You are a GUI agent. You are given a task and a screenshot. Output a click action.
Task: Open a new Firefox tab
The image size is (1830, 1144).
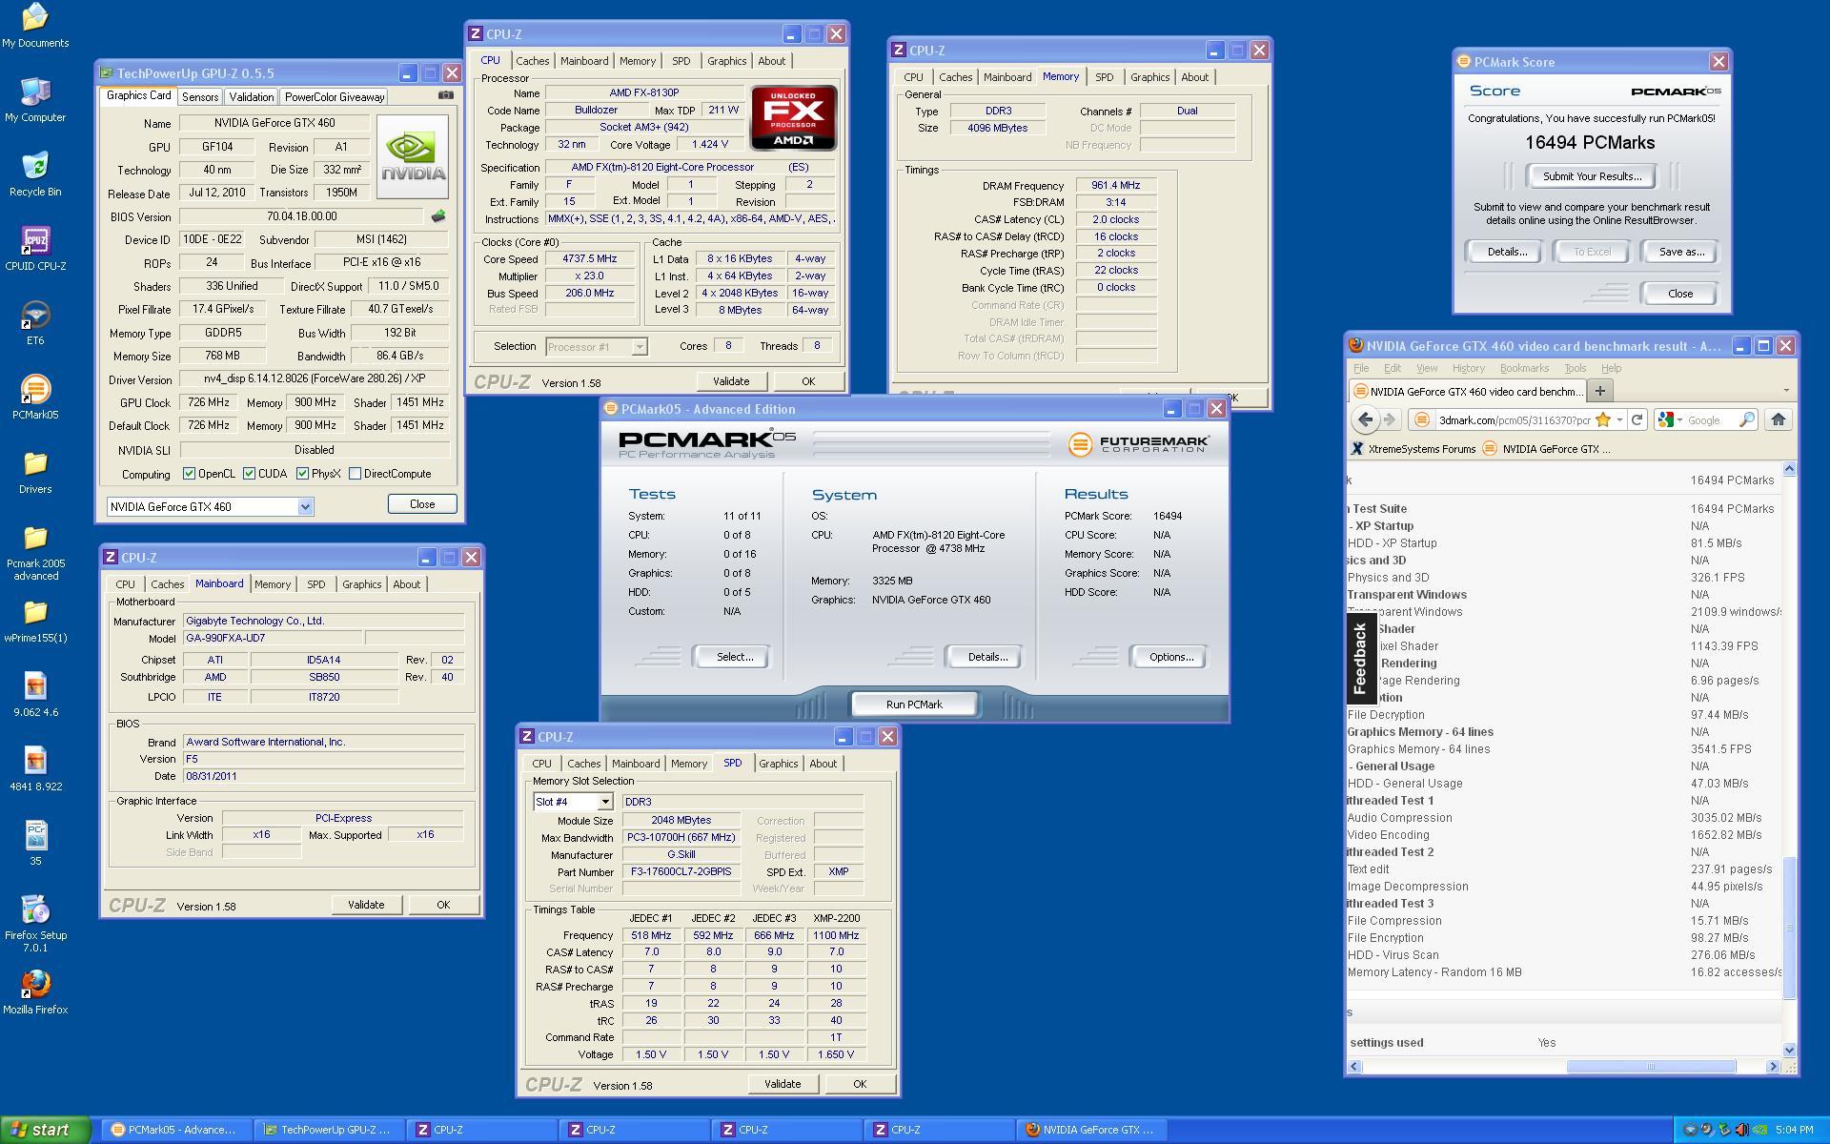pyautogui.click(x=1600, y=390)
